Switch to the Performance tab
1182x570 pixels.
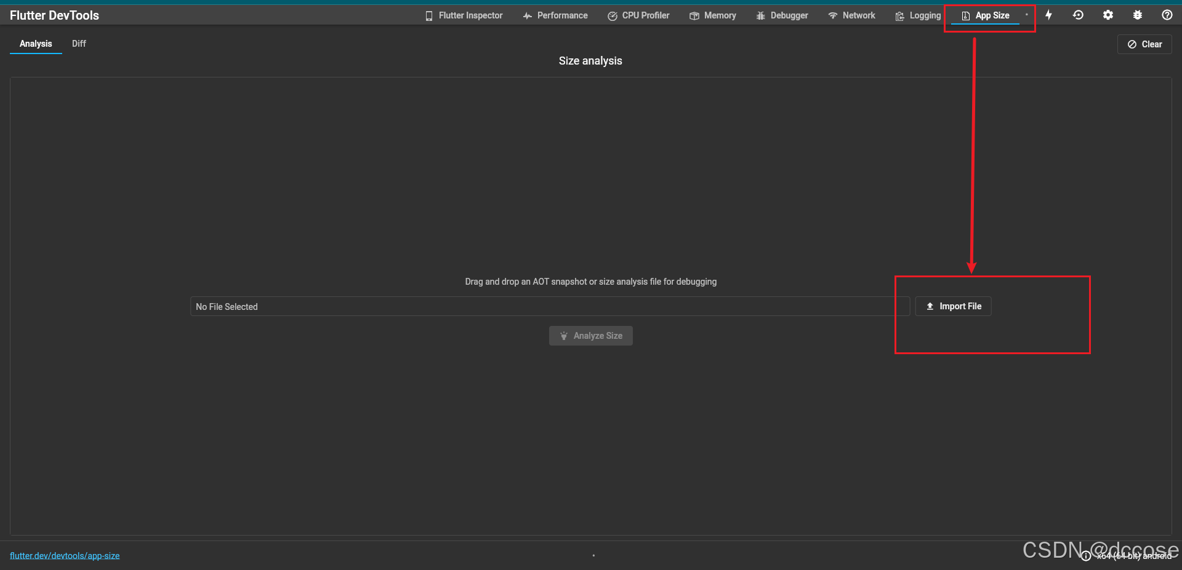pyautogui.click(x=555, y=15)
